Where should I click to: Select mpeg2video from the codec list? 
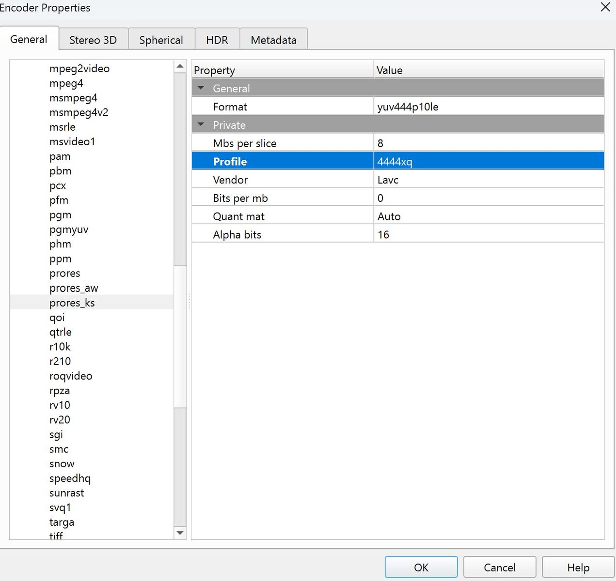[x=79, y=69]
